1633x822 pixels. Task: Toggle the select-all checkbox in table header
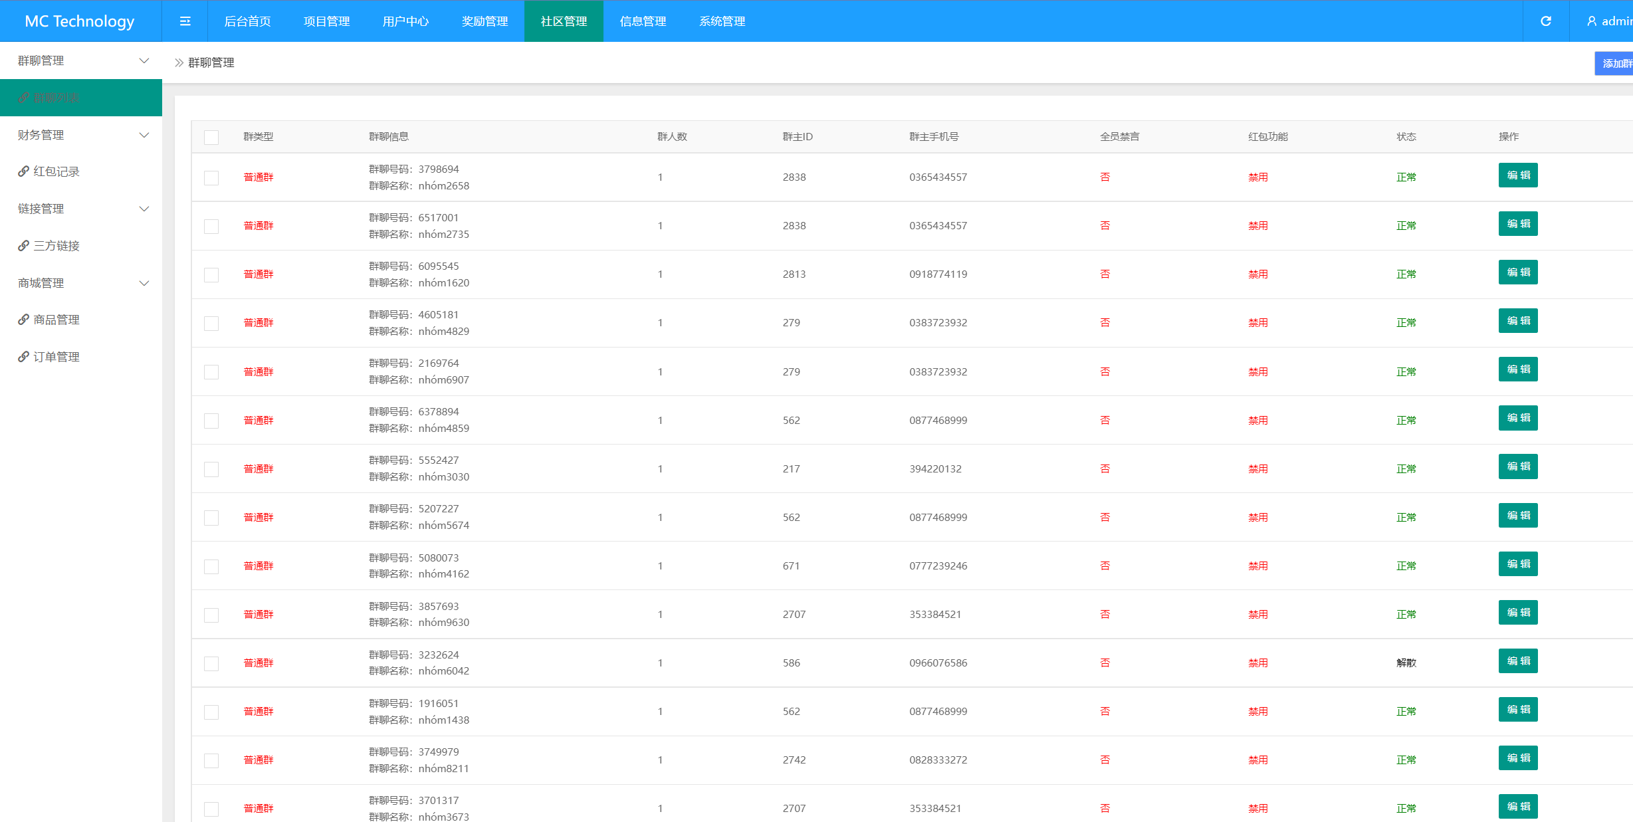coord(211,137)
